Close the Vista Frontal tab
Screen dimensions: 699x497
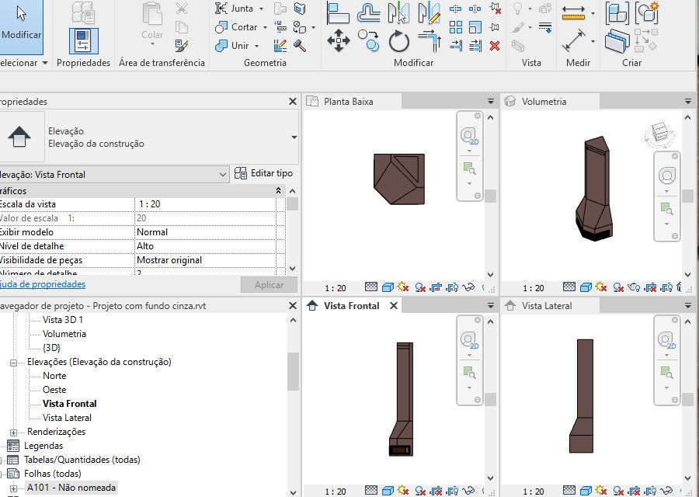394,306
